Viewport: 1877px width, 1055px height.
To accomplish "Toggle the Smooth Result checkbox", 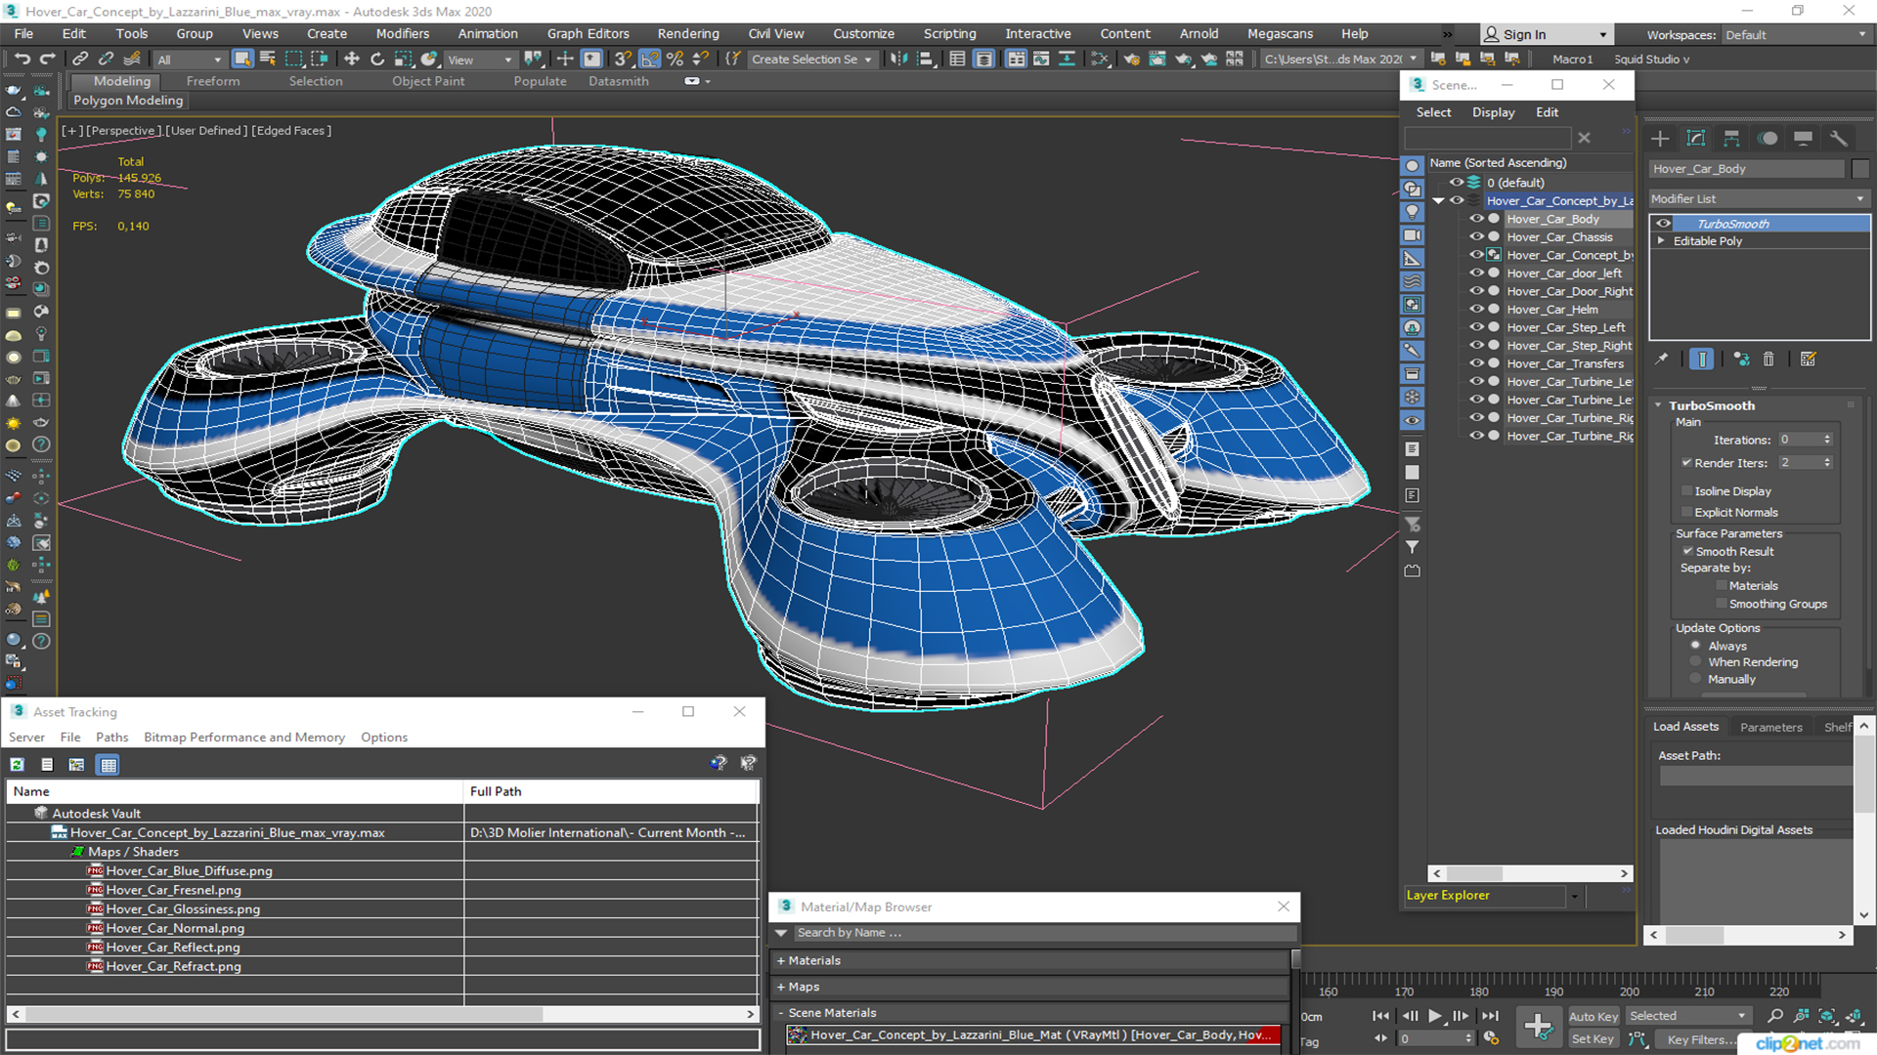I will pyautogui.click(x=1687, y=552).
